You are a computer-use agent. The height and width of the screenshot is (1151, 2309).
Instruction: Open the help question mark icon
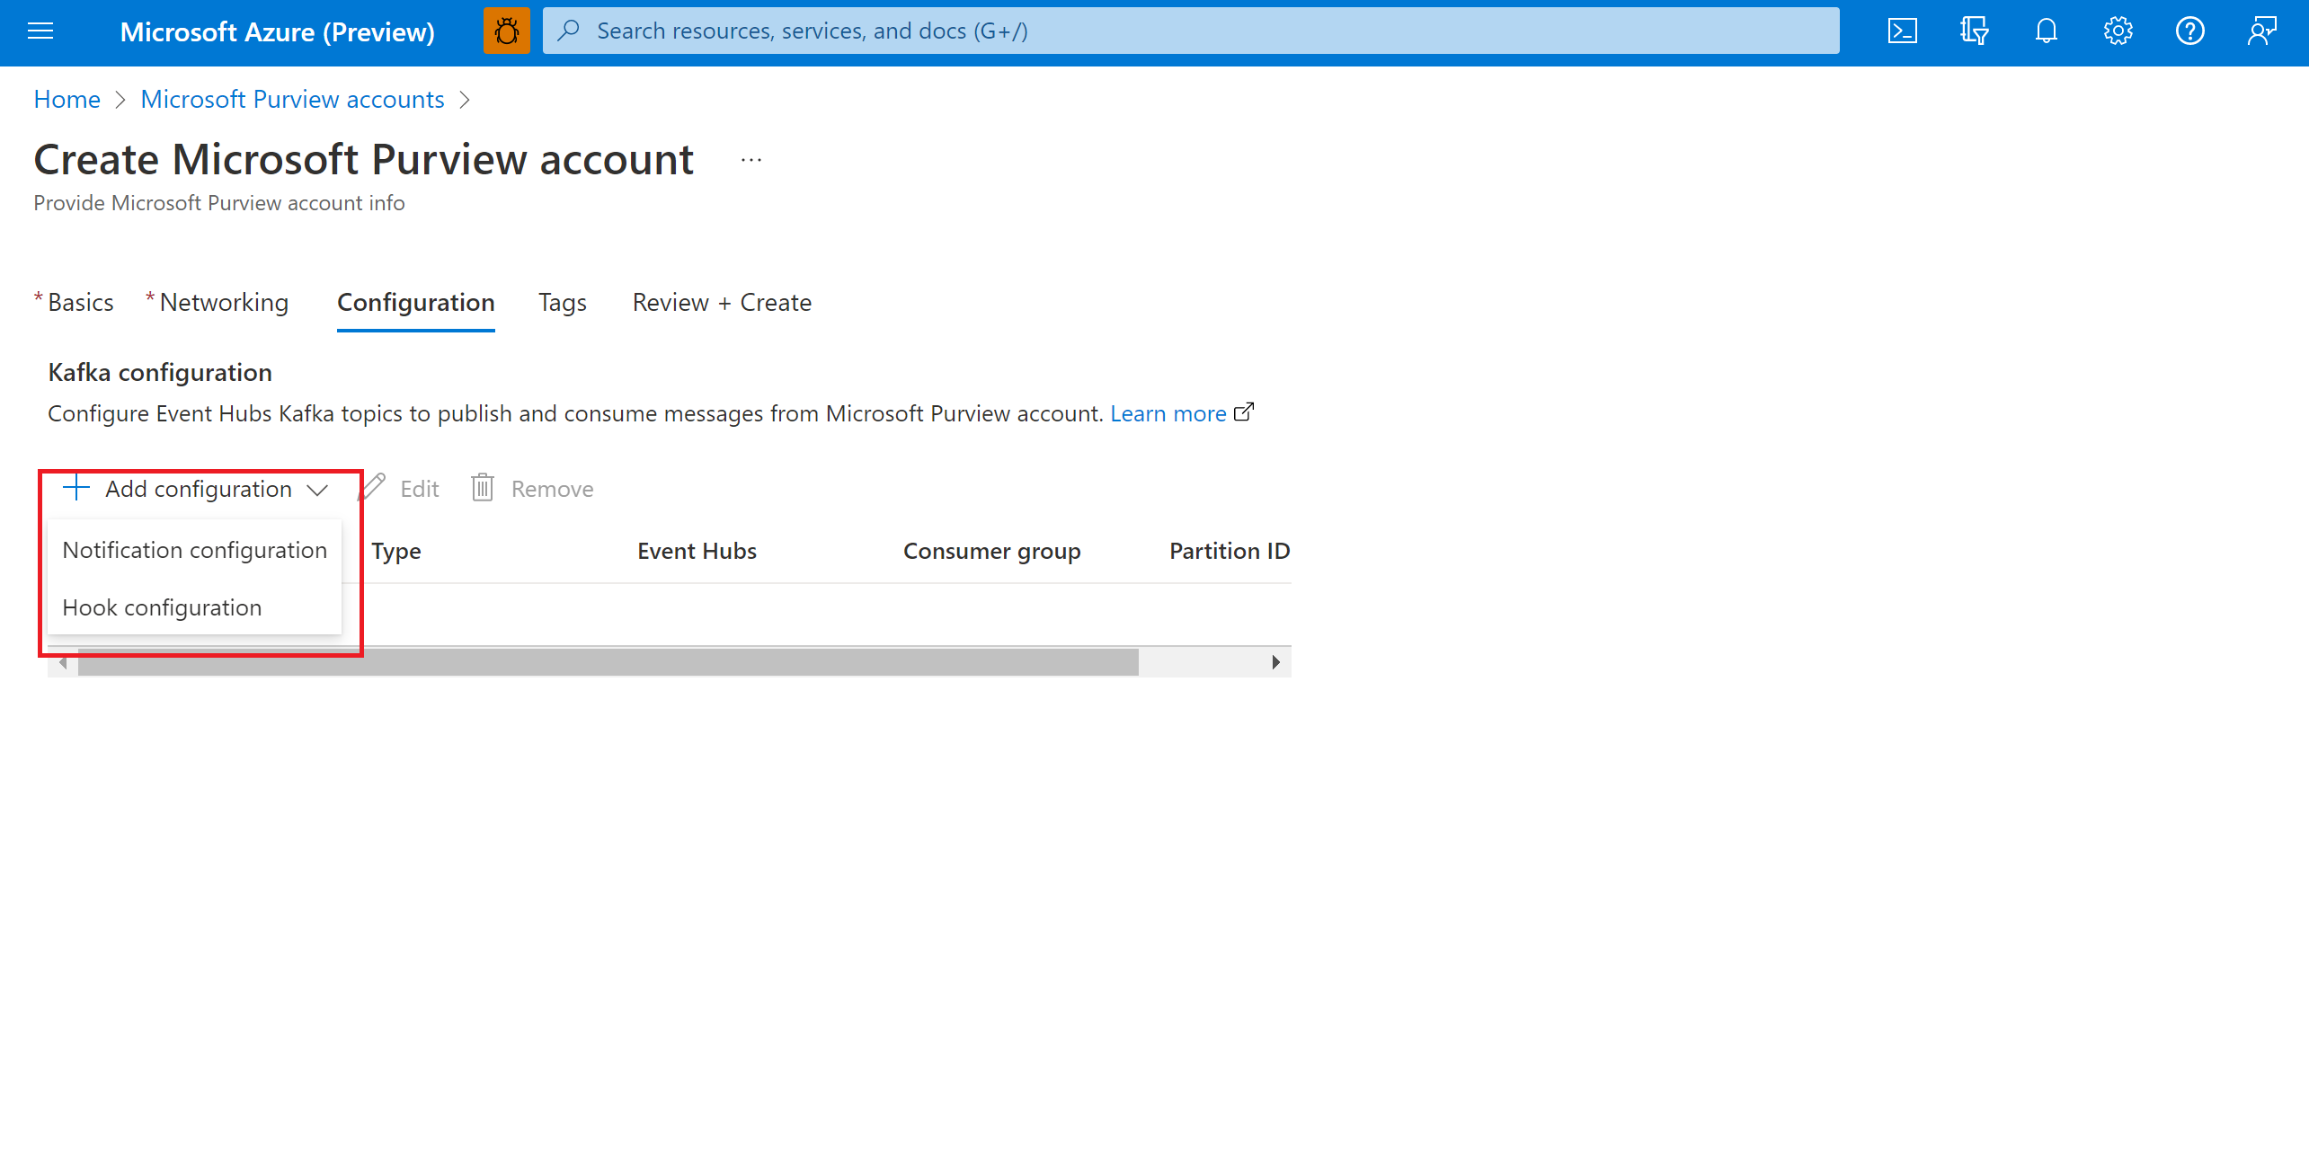[x=2189, y=31]
